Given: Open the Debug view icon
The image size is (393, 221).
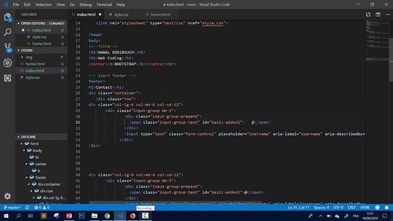Looking at the screenshot, I should pyautogui.click(x=7, y=63).
